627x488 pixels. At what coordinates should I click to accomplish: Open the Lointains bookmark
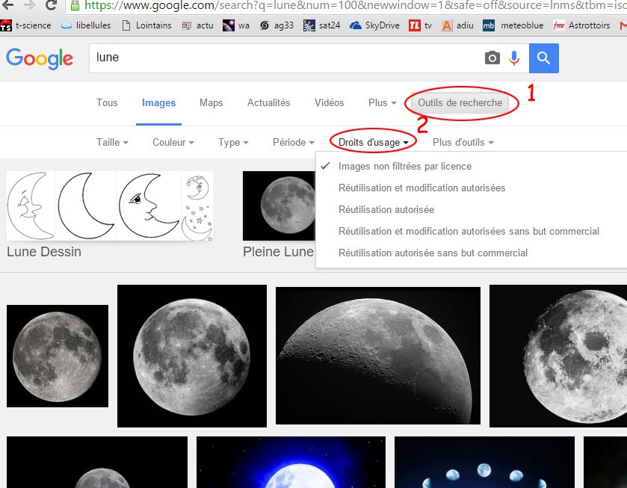[x=146, y=25]
